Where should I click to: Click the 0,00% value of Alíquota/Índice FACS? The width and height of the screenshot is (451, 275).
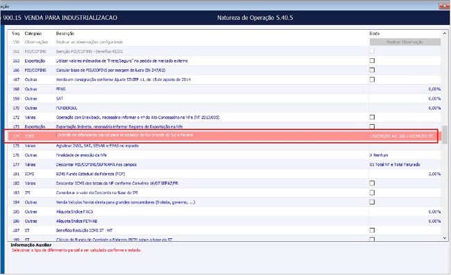434,211
